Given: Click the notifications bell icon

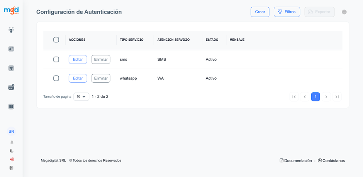Looking at the screenshot, I should click(x=12, y=142).
